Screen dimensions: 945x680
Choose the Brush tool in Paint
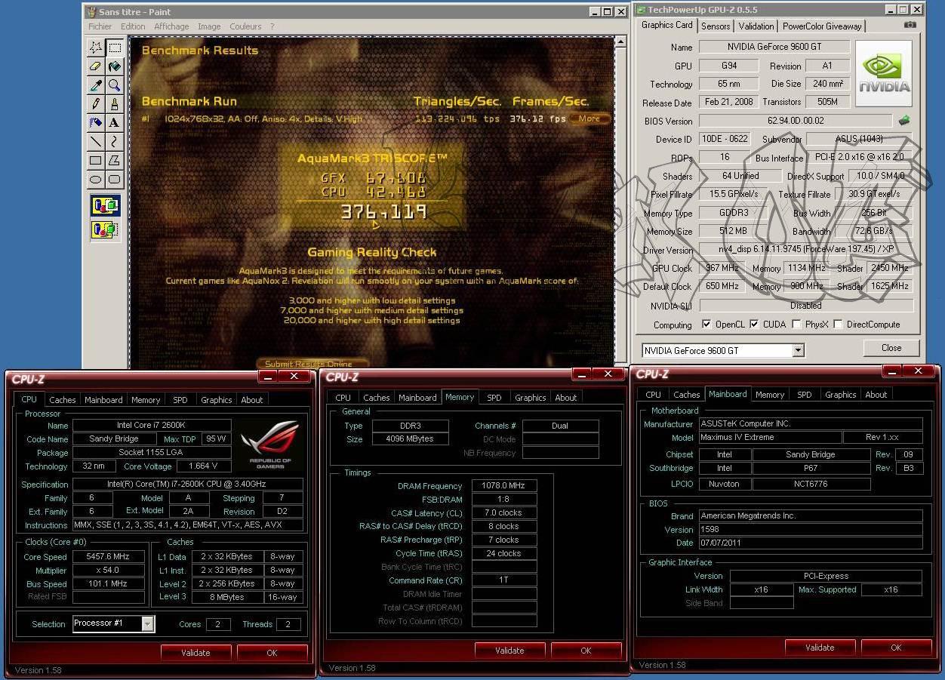click(x=115, y=103)
